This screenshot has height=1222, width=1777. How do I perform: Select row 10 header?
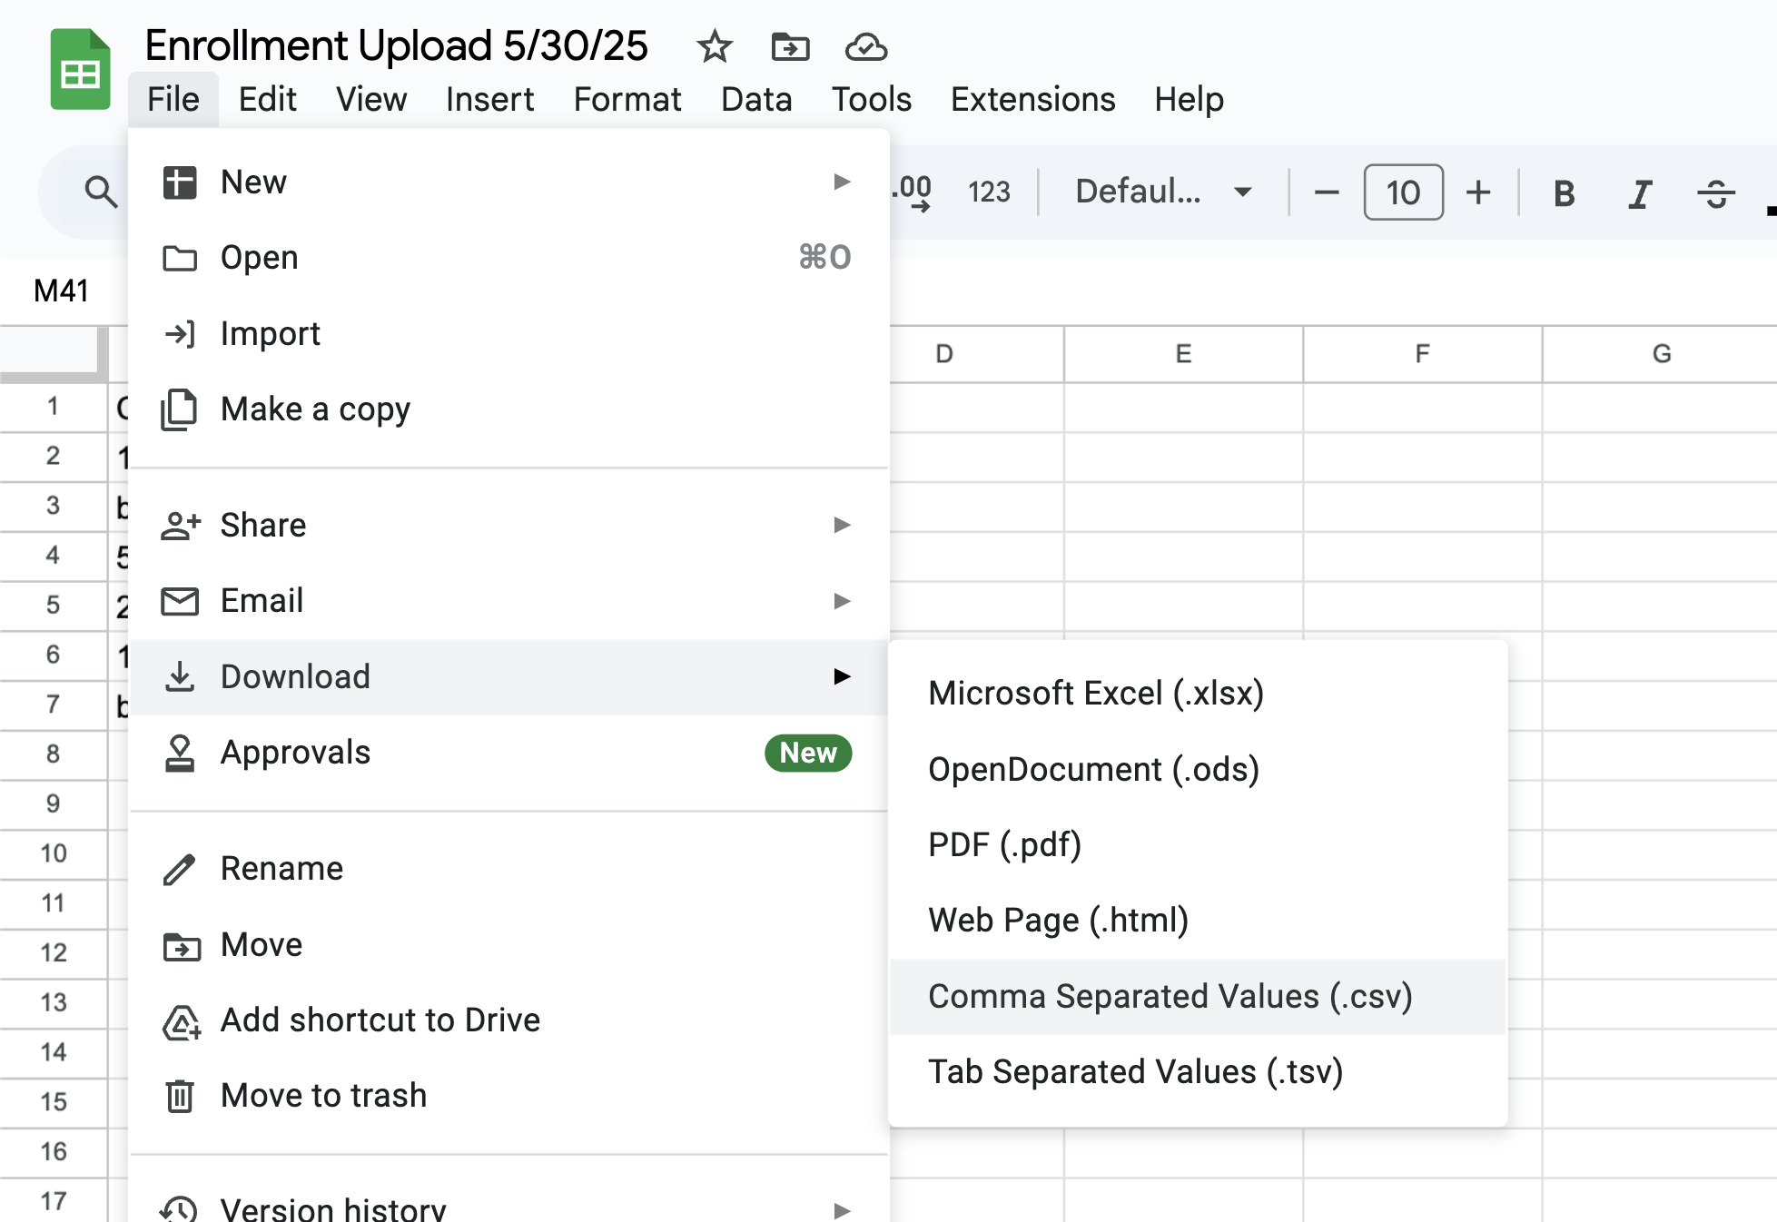pos(53,853)
